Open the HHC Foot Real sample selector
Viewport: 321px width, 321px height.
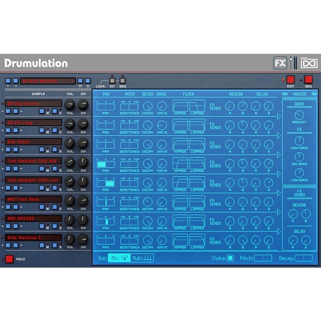(x=34, y=199)
